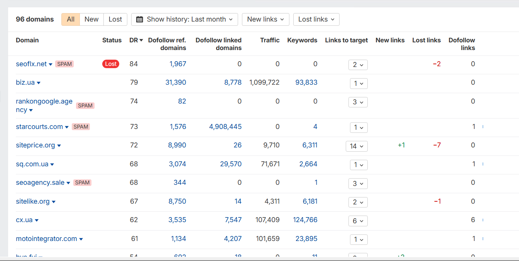This screenshot has width=519, height=261.
Task: Expand the New links dropdown
Action: 265,19
